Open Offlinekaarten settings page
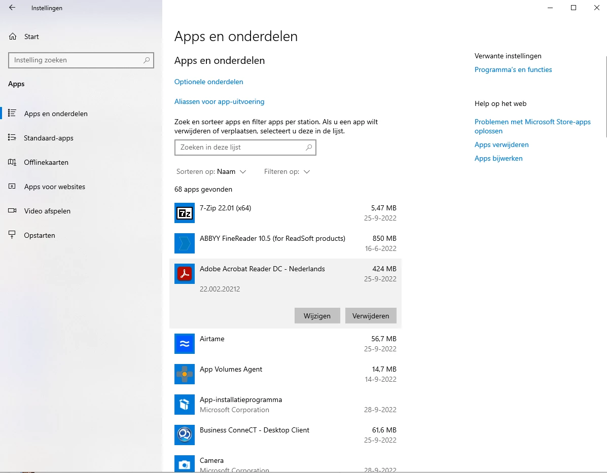This screenshot has height=473, width=607. click(x=81, y=162)
